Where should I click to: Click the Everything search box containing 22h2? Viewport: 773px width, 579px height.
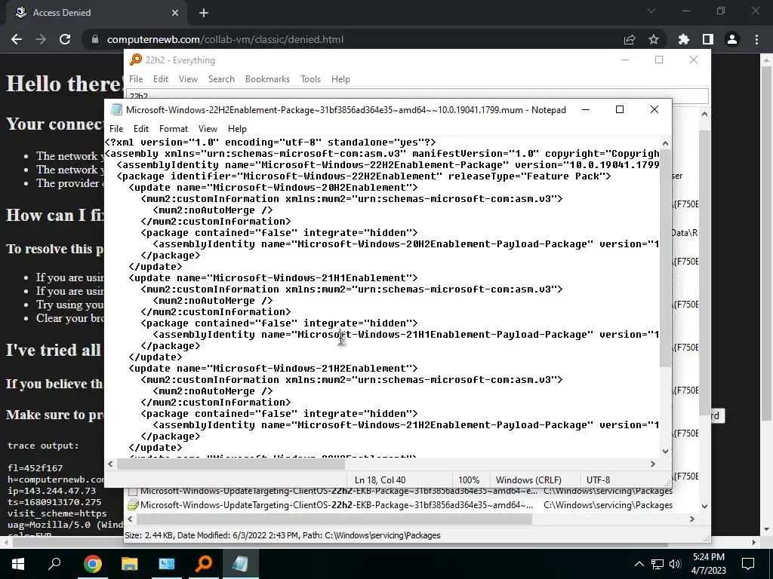coord(417,94)
